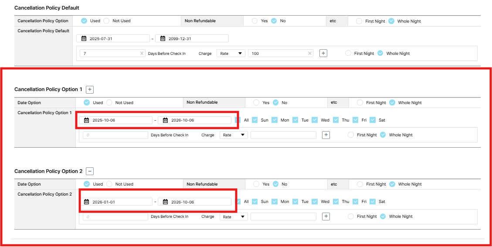Open the Rate charge dropdown in Option 2

click(x=234, y=217)
